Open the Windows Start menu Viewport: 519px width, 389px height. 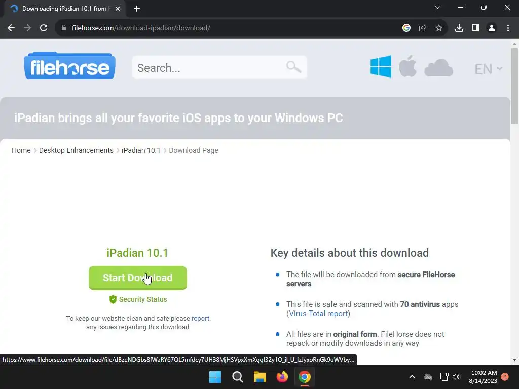[215, 377]
